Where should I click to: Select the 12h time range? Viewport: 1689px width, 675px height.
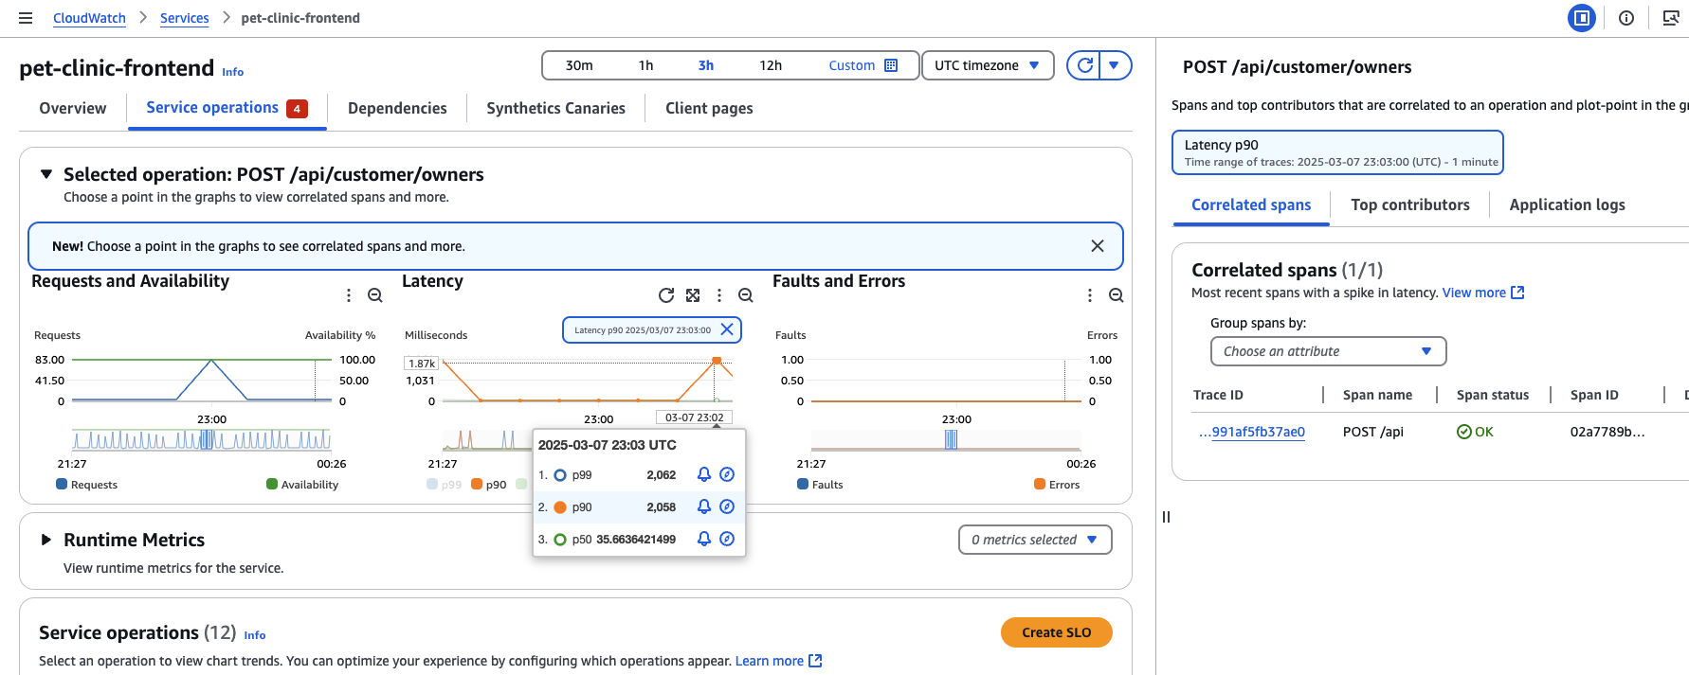[771, 65]
